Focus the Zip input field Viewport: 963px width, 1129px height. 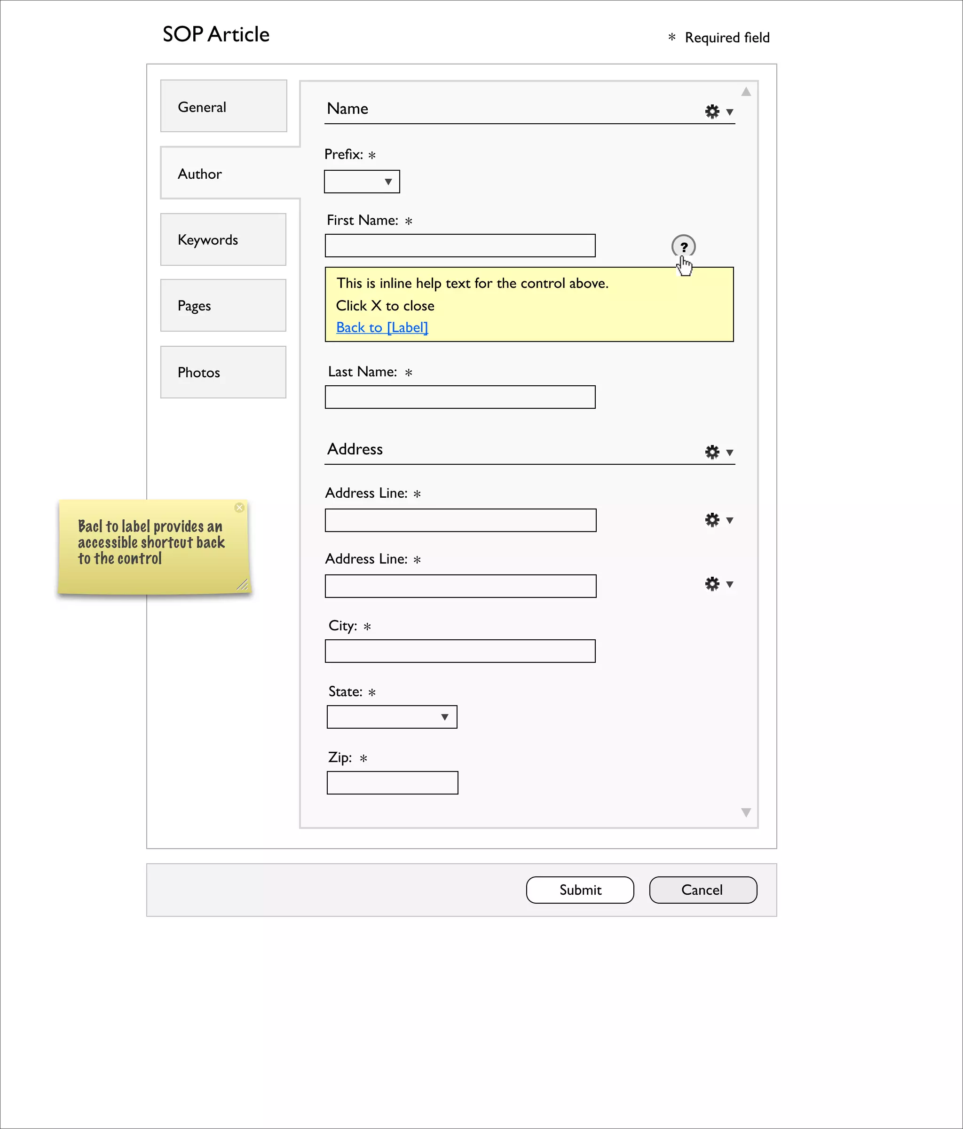tap(392, 783)
